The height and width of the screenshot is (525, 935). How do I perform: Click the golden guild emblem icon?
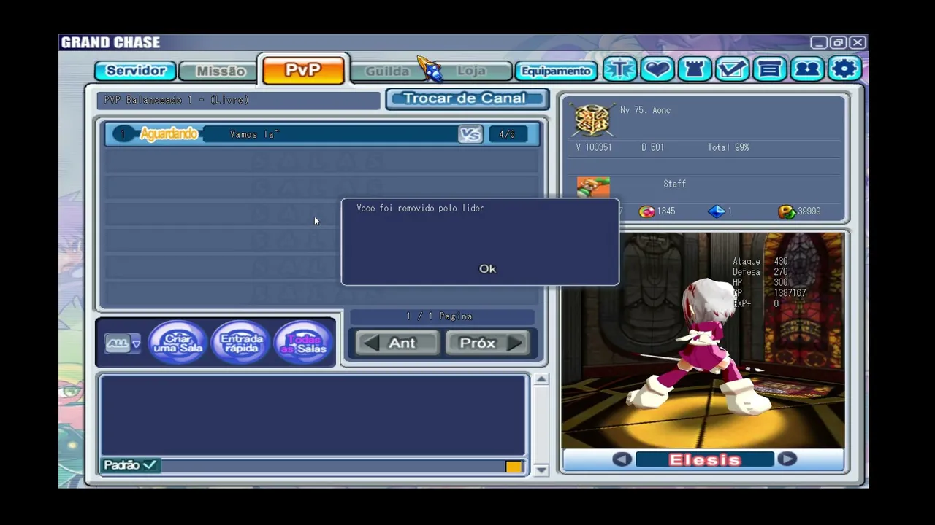(x=592, y=120)
